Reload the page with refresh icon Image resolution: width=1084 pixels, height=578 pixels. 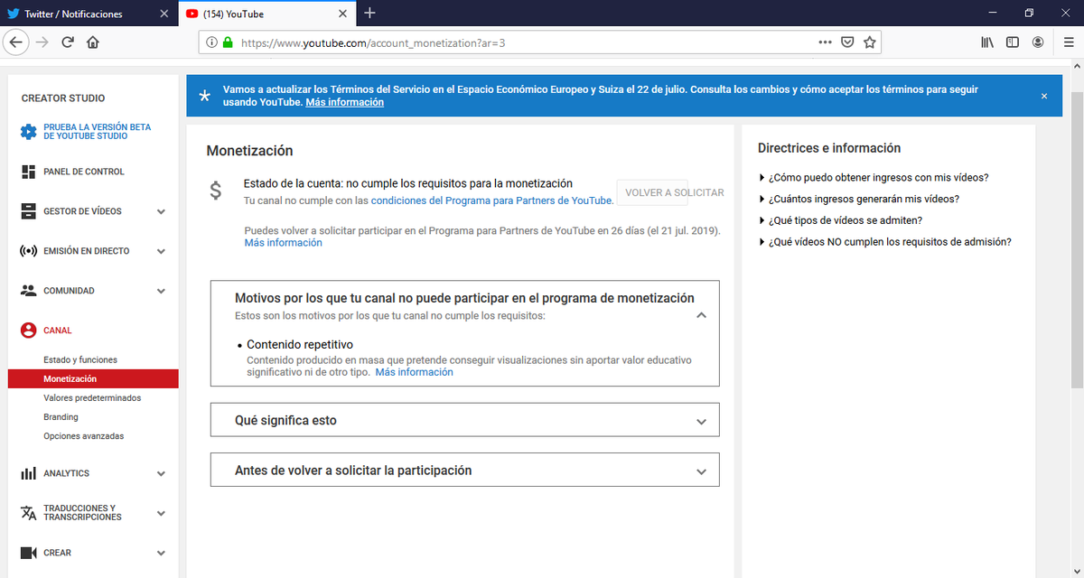67,42
